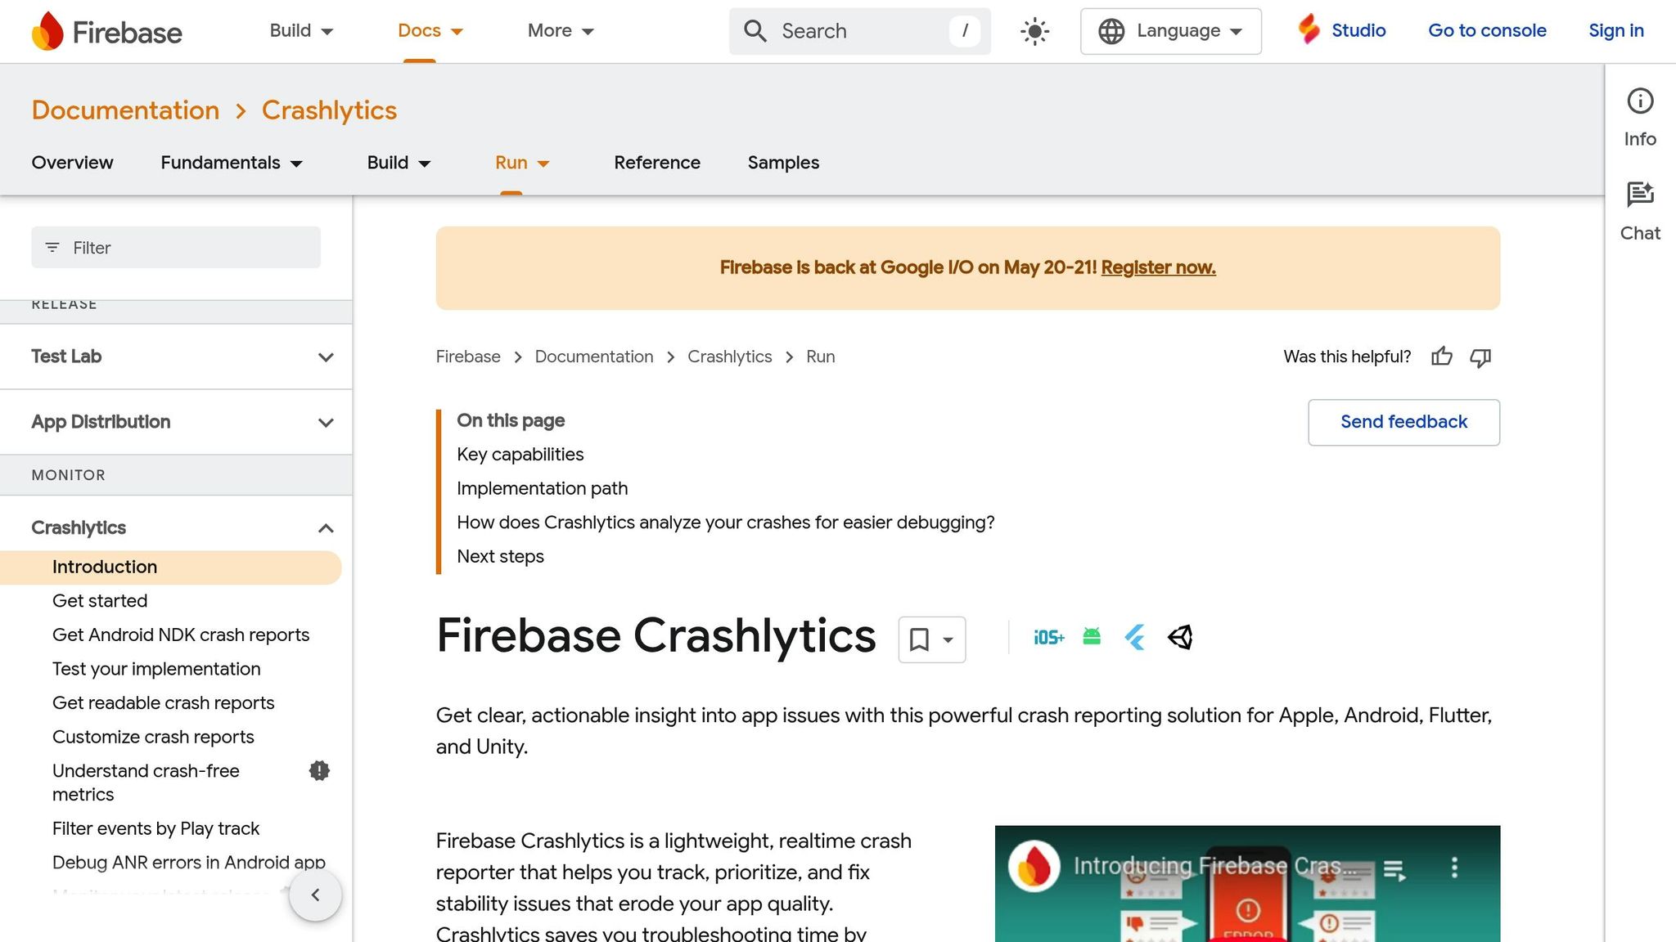Collapse the Crashlytics sidebar section
The image size is (1676, 942).
coord(326,528)
